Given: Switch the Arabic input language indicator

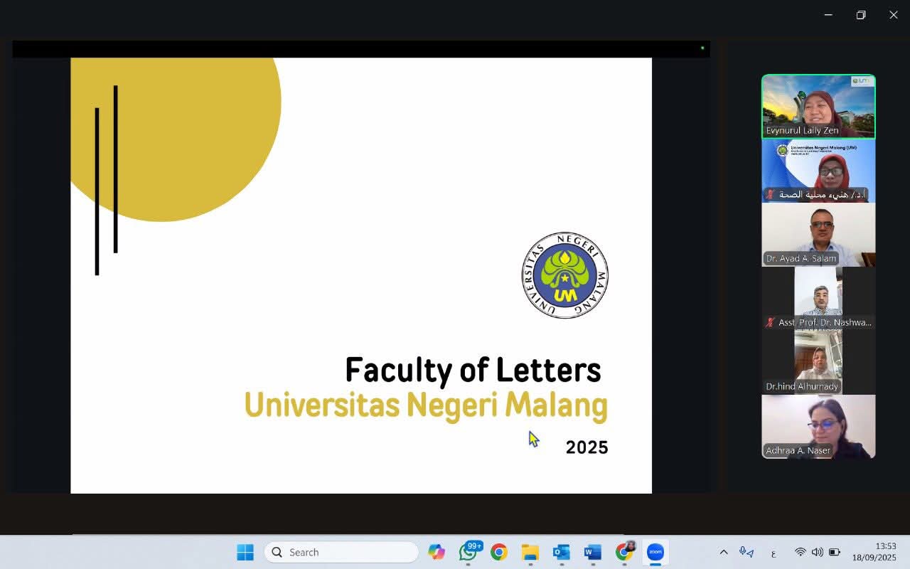Looking at the screenshot, I should pyautogui.click(x=773, y=553).
